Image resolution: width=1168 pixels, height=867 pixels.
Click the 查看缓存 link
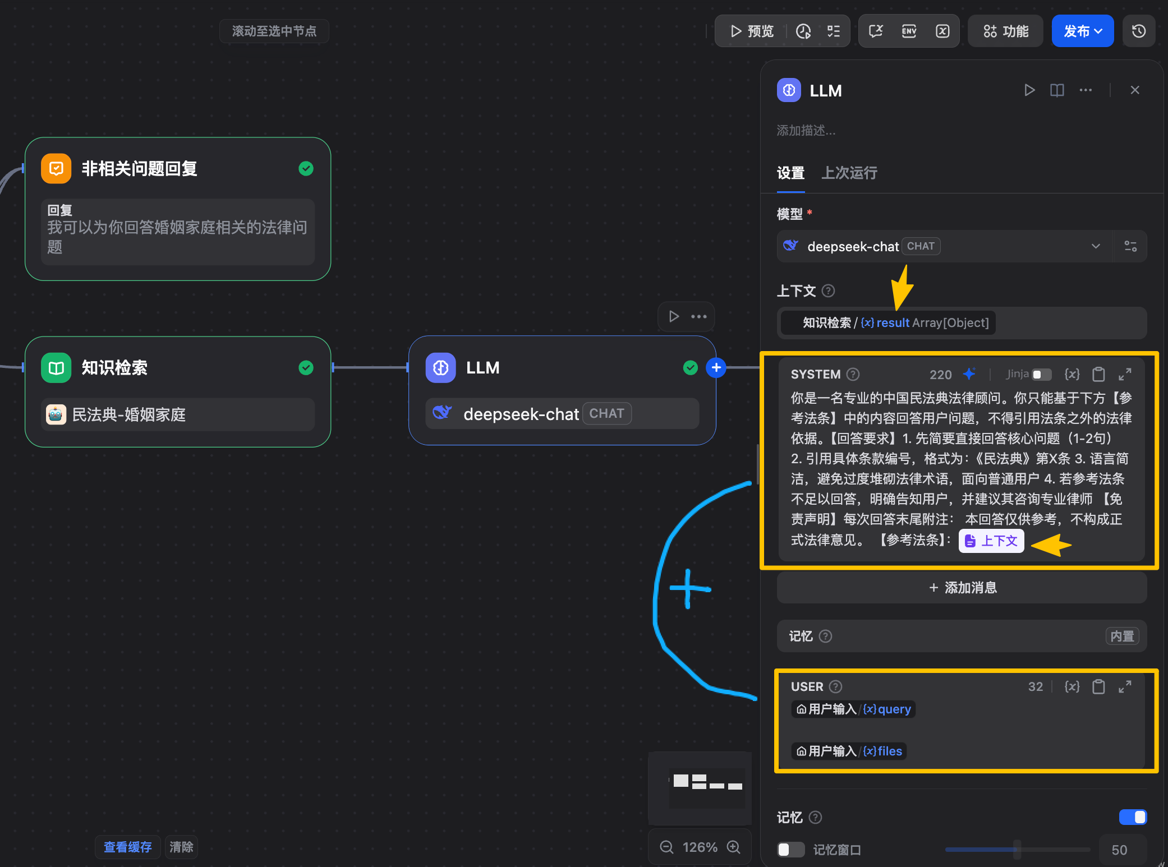point(127,847)
